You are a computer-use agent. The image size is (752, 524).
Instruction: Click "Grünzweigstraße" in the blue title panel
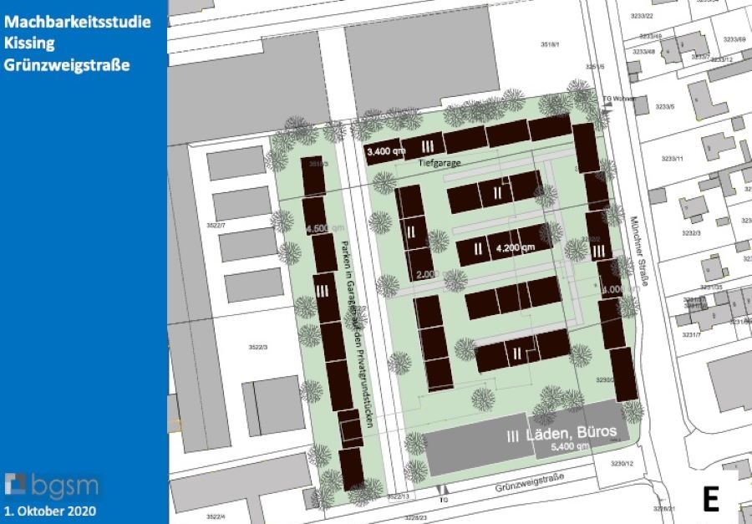[67, 65]
